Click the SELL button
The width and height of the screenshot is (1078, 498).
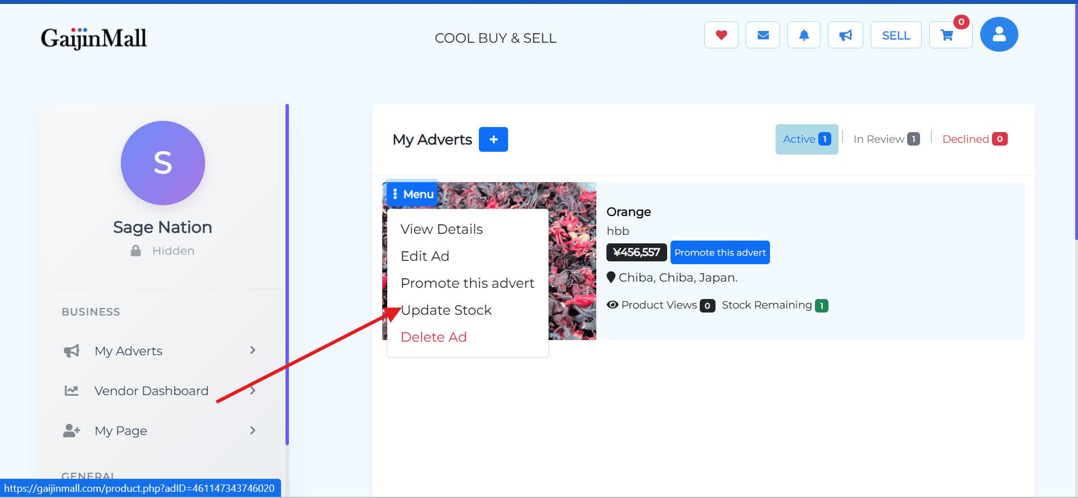pyautogui.click(x=896, y=35)
